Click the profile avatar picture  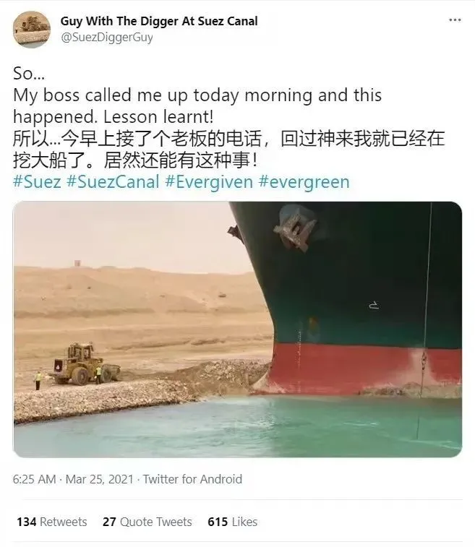(32, 30)
